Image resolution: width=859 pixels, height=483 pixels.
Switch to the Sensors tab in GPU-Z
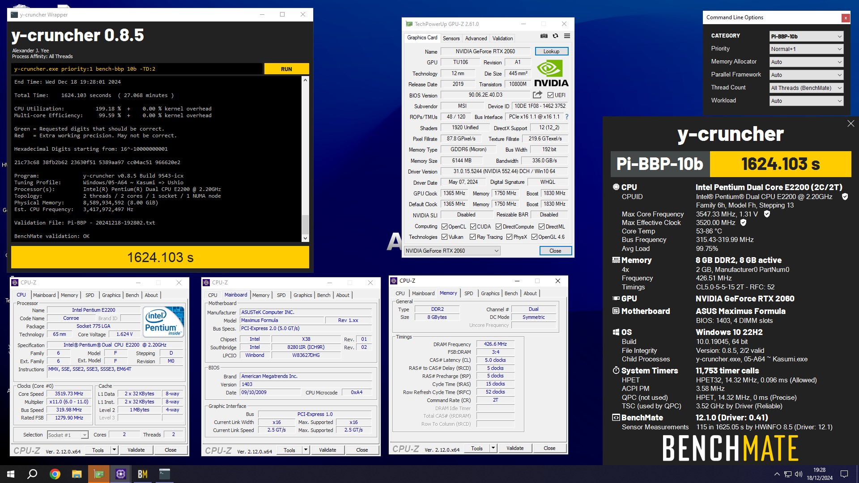[451, 38]
